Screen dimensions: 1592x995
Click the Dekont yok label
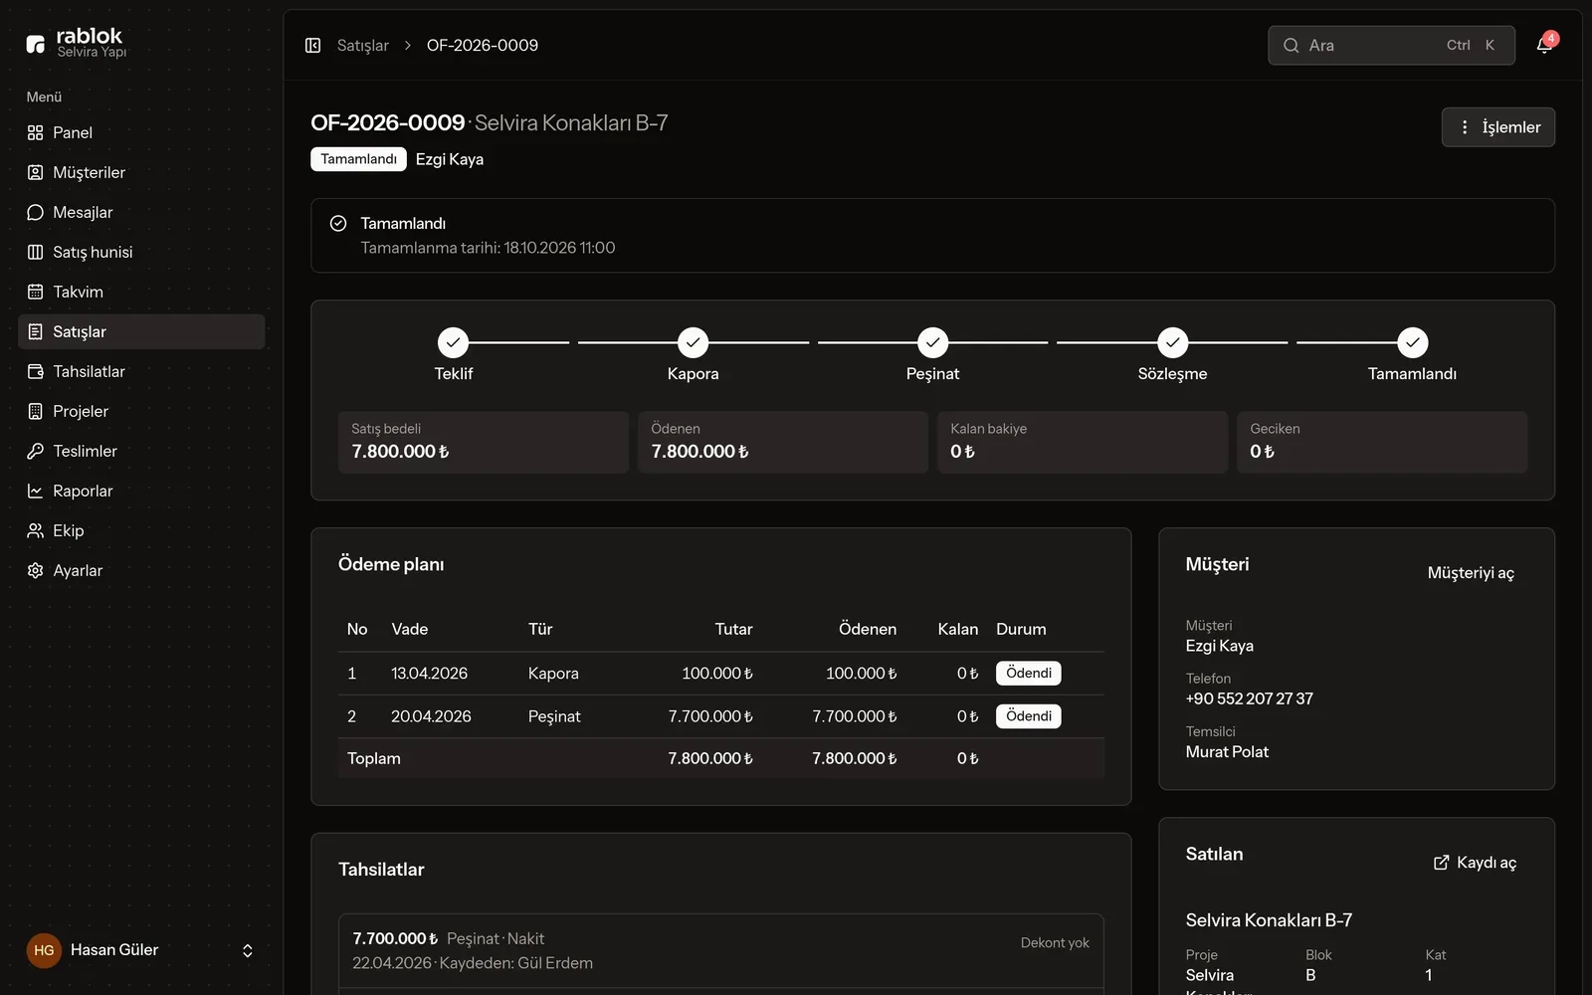pos(1055,942)
